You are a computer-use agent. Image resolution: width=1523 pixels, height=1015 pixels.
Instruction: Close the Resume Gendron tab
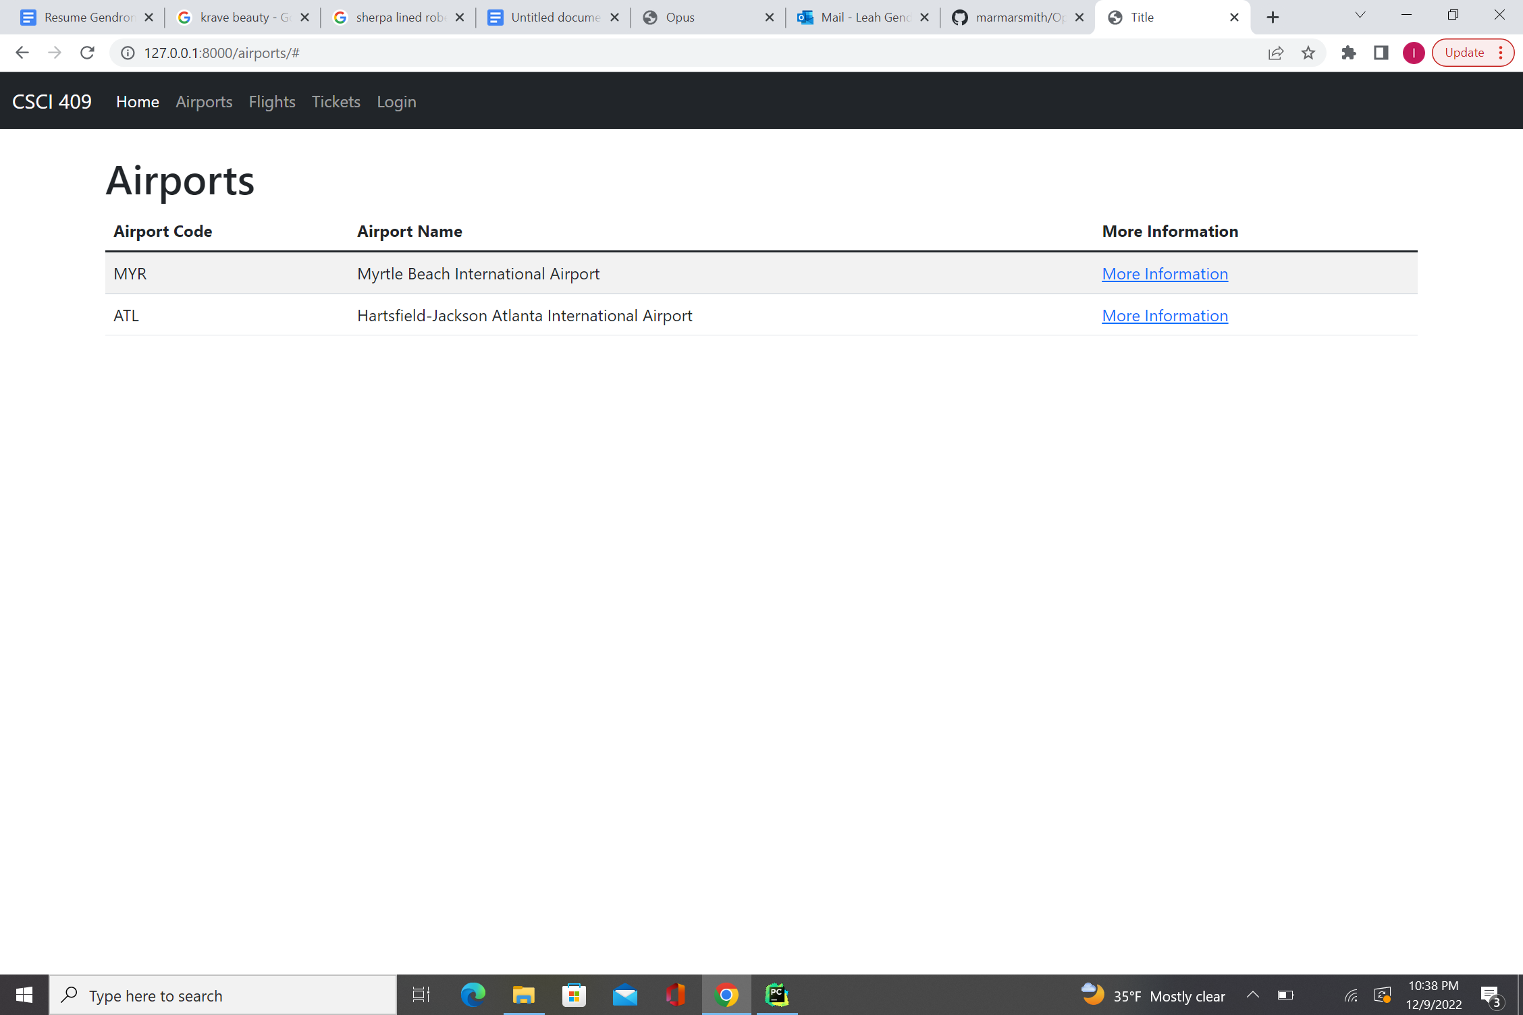tap(149, 18)
